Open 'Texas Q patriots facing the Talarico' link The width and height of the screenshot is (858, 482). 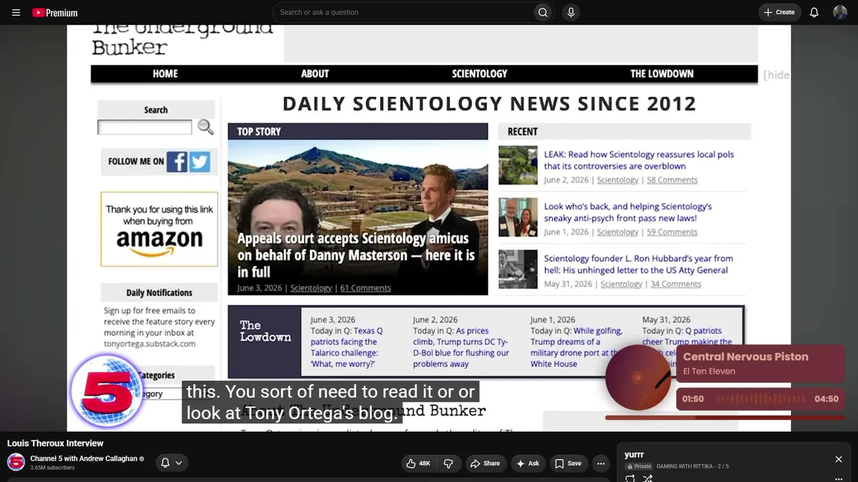(x=347, y=347)
